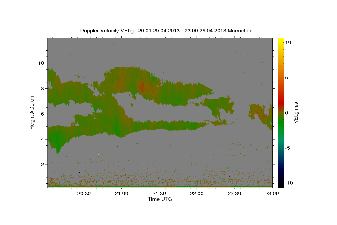
Task: Click the 22:30 time tick label
Action: coord(234,194)
